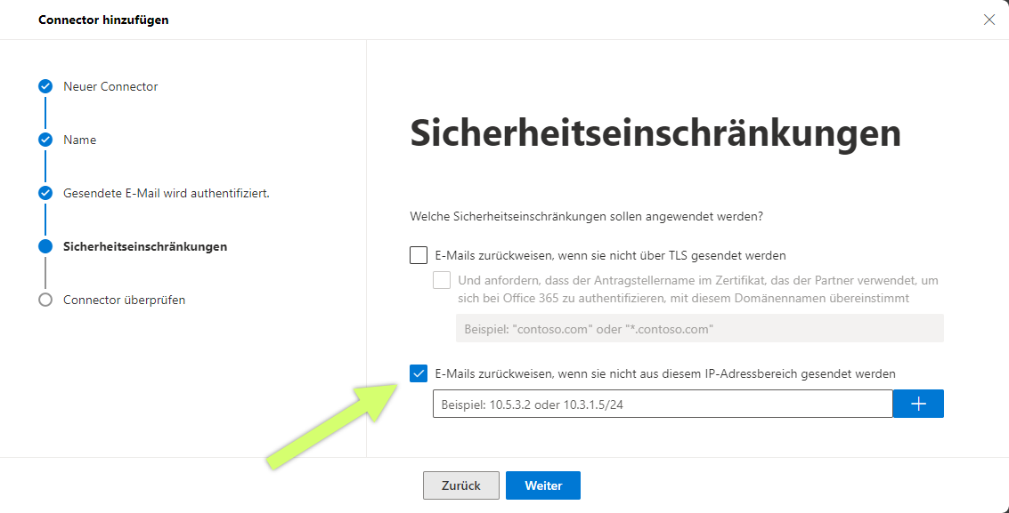Screen dimensions: 1009x513
Task: Focus the IP address range input field
Action: tap(663, 404)
